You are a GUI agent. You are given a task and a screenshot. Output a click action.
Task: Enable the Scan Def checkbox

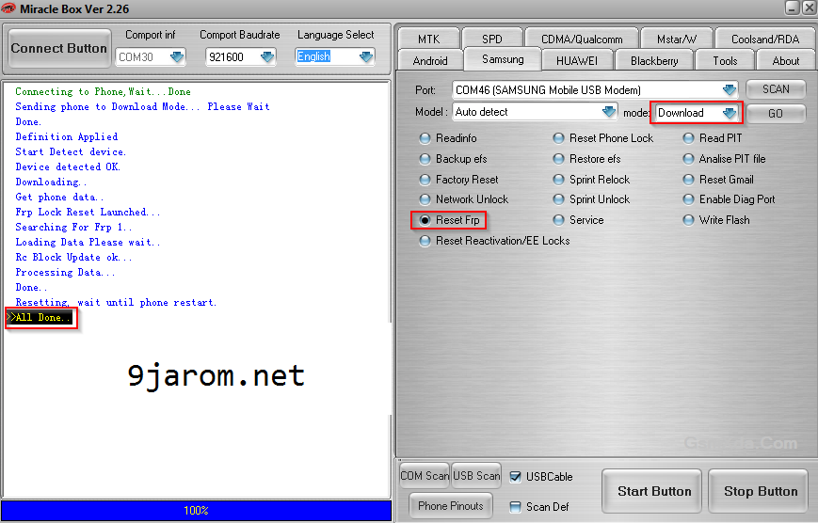[x=516, y=507]
